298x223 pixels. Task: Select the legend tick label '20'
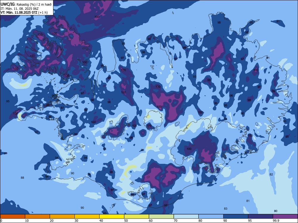(x=52, y=221)
